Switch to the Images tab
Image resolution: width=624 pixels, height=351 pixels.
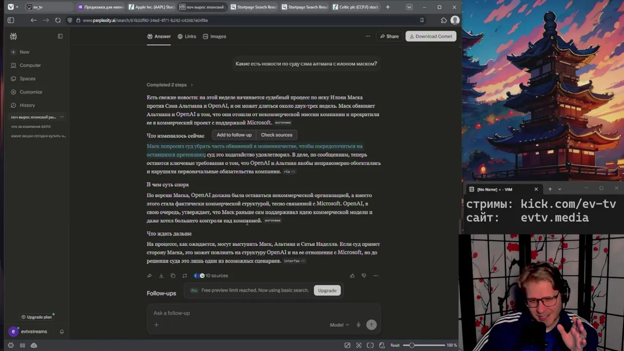pyautogui.click(x=214, y=36)
